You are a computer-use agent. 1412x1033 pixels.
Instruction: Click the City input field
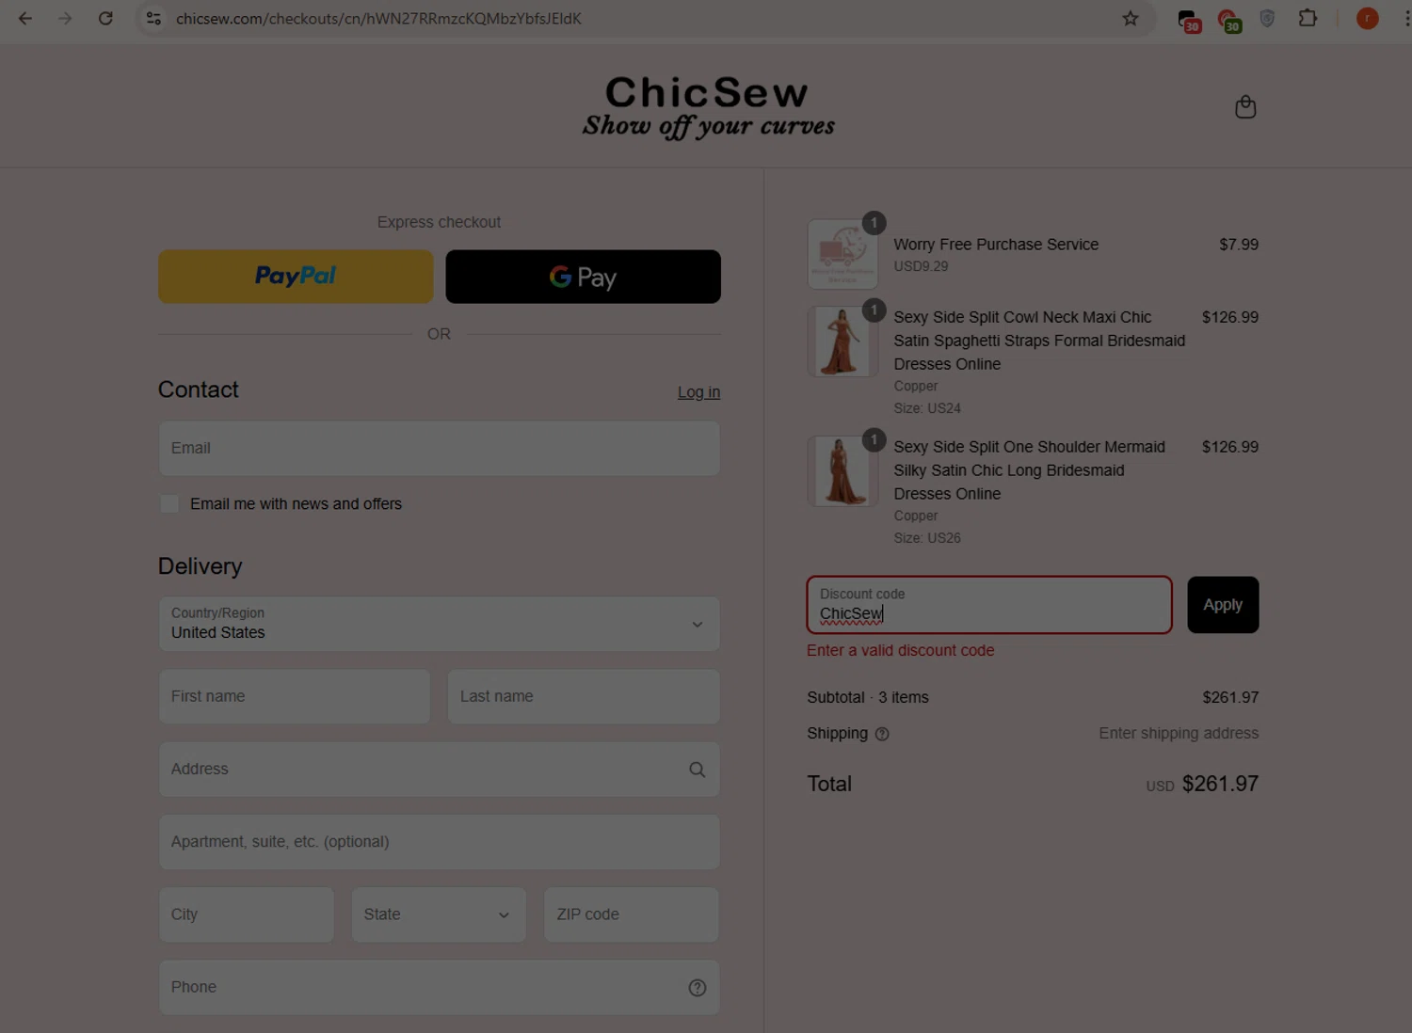(x=246, y=914)
